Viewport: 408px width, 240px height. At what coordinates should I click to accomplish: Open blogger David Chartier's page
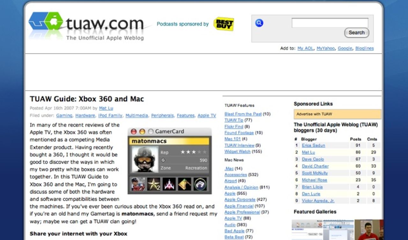click(315, 166)
